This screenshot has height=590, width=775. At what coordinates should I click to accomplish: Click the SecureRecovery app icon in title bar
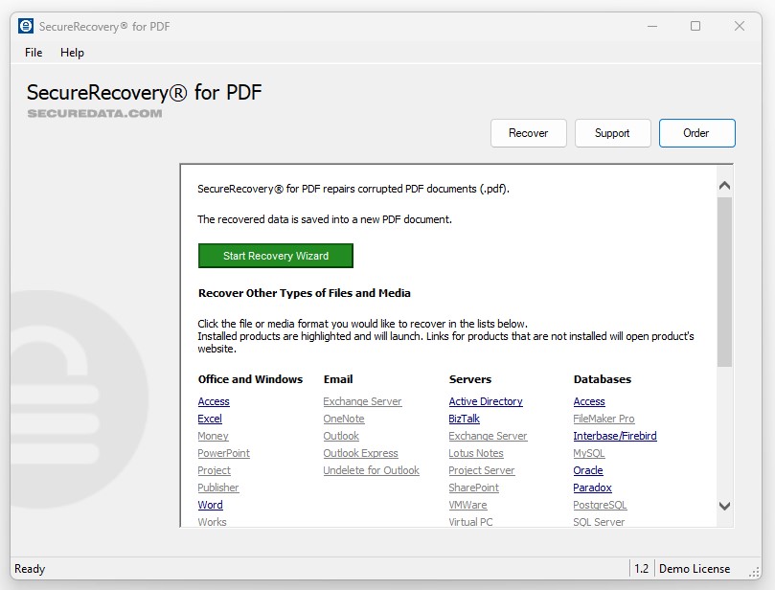[x=26, y=26]
